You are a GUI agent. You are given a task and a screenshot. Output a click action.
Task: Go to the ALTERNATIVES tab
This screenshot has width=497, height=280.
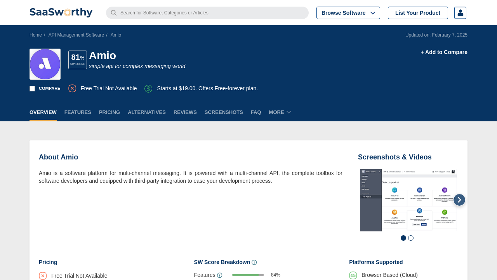(x=147, y=112)
